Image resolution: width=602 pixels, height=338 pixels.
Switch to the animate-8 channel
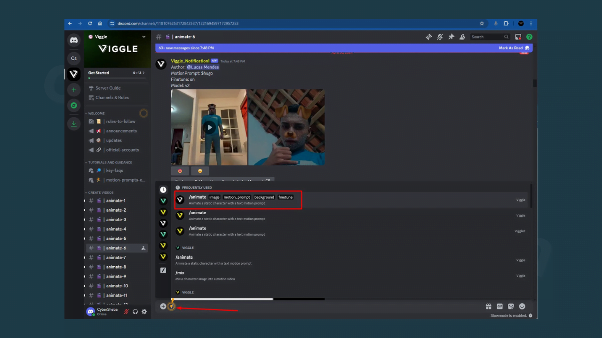[116, 267]
